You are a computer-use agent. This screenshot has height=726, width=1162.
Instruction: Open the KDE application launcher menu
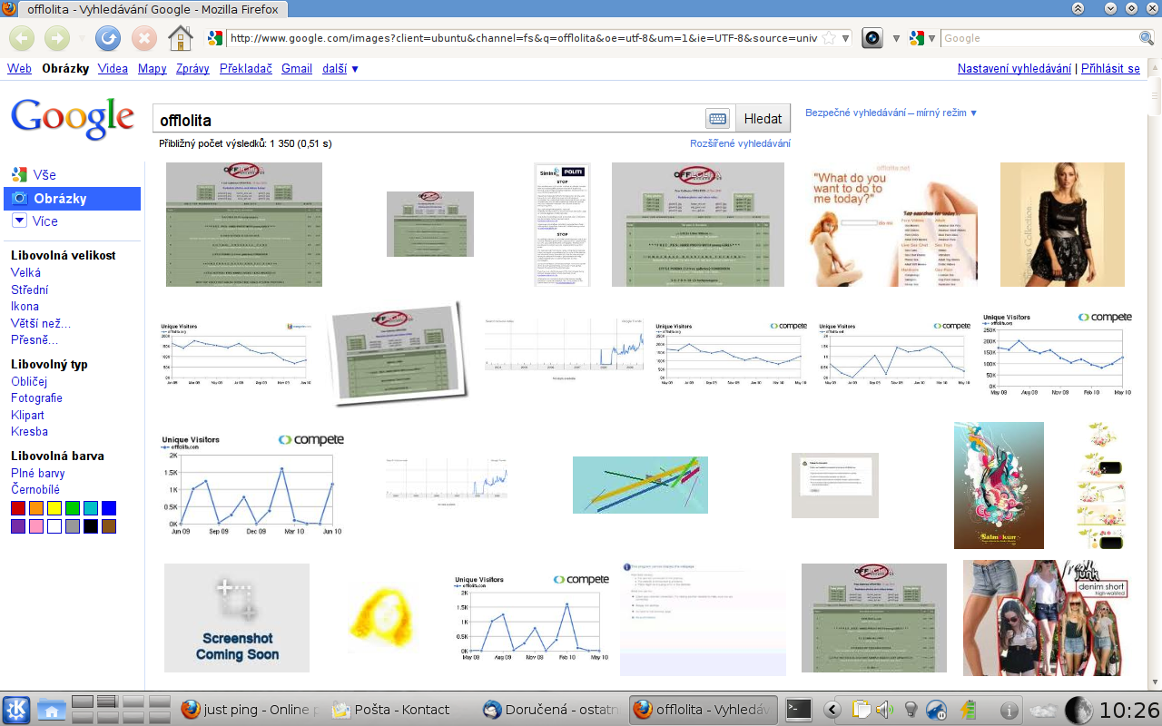[16, 710]
